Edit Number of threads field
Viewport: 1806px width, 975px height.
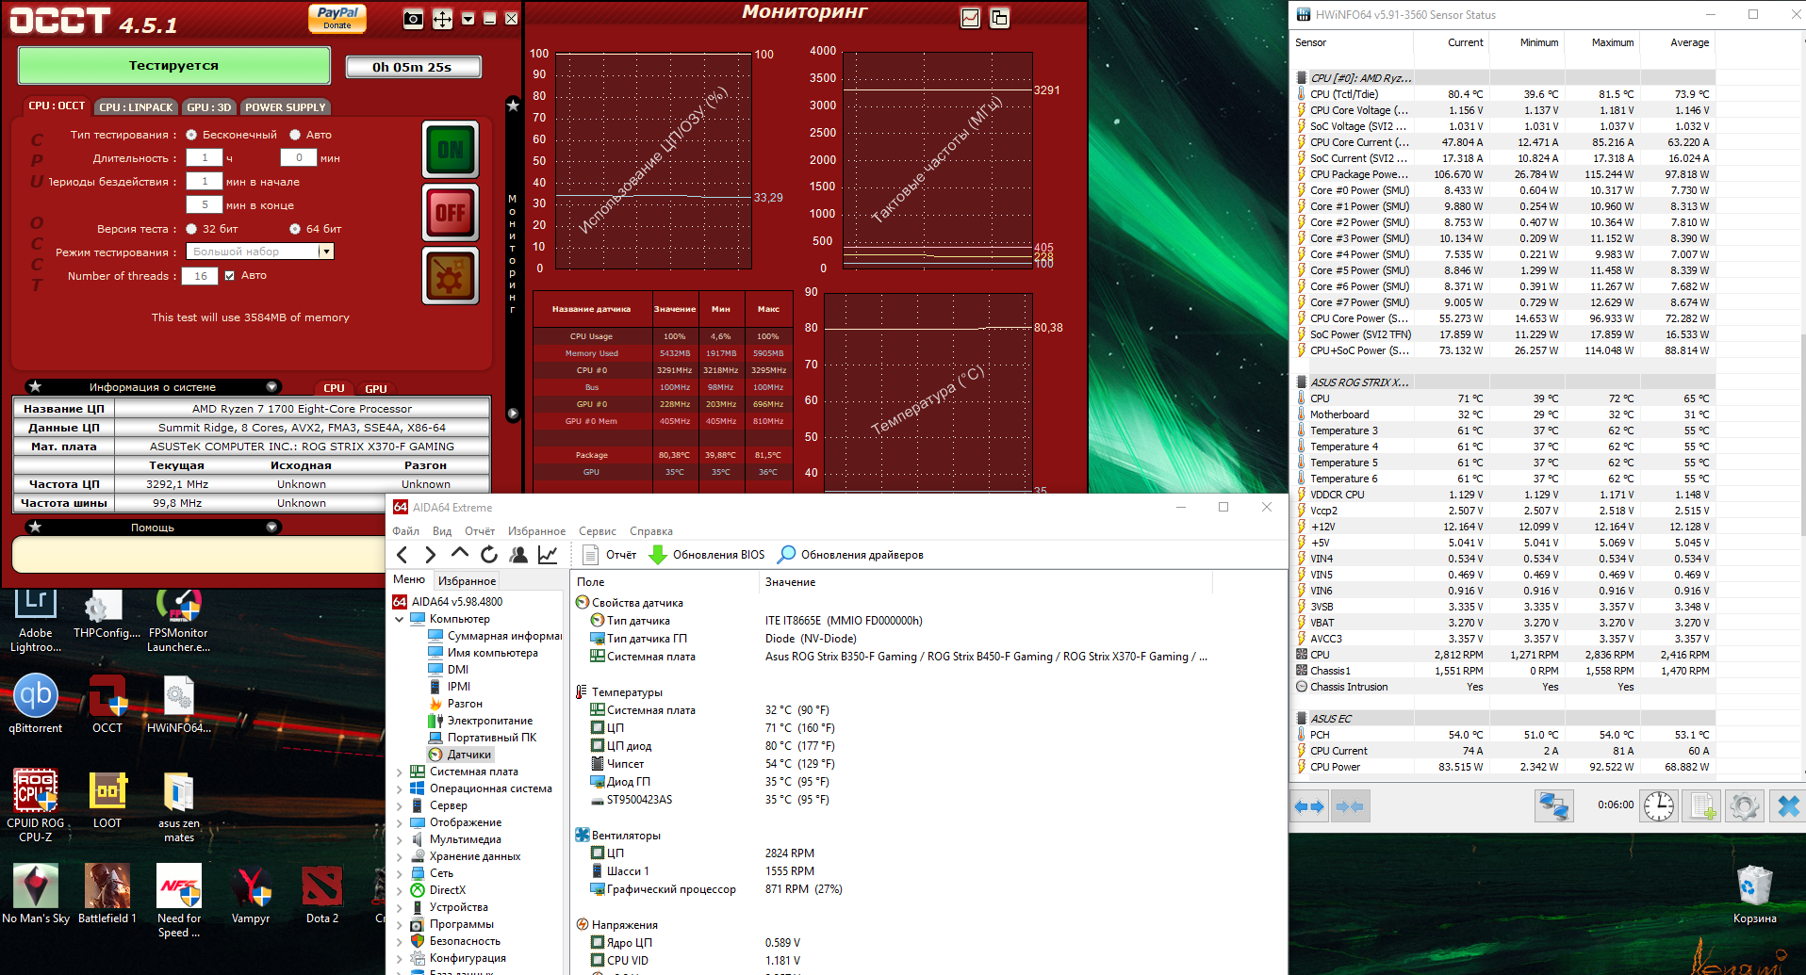pos(201,276)
